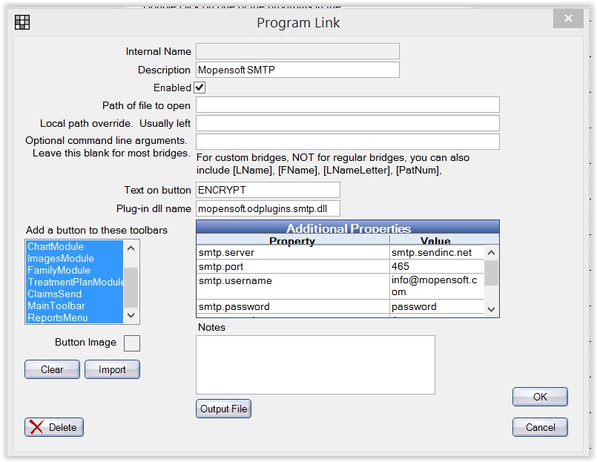Focus the Path of file to open field
This screenshot has height=462, width=597.
coord(348,105)
